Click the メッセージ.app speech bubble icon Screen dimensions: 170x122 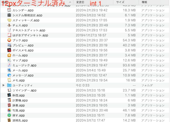click(9, 75)
